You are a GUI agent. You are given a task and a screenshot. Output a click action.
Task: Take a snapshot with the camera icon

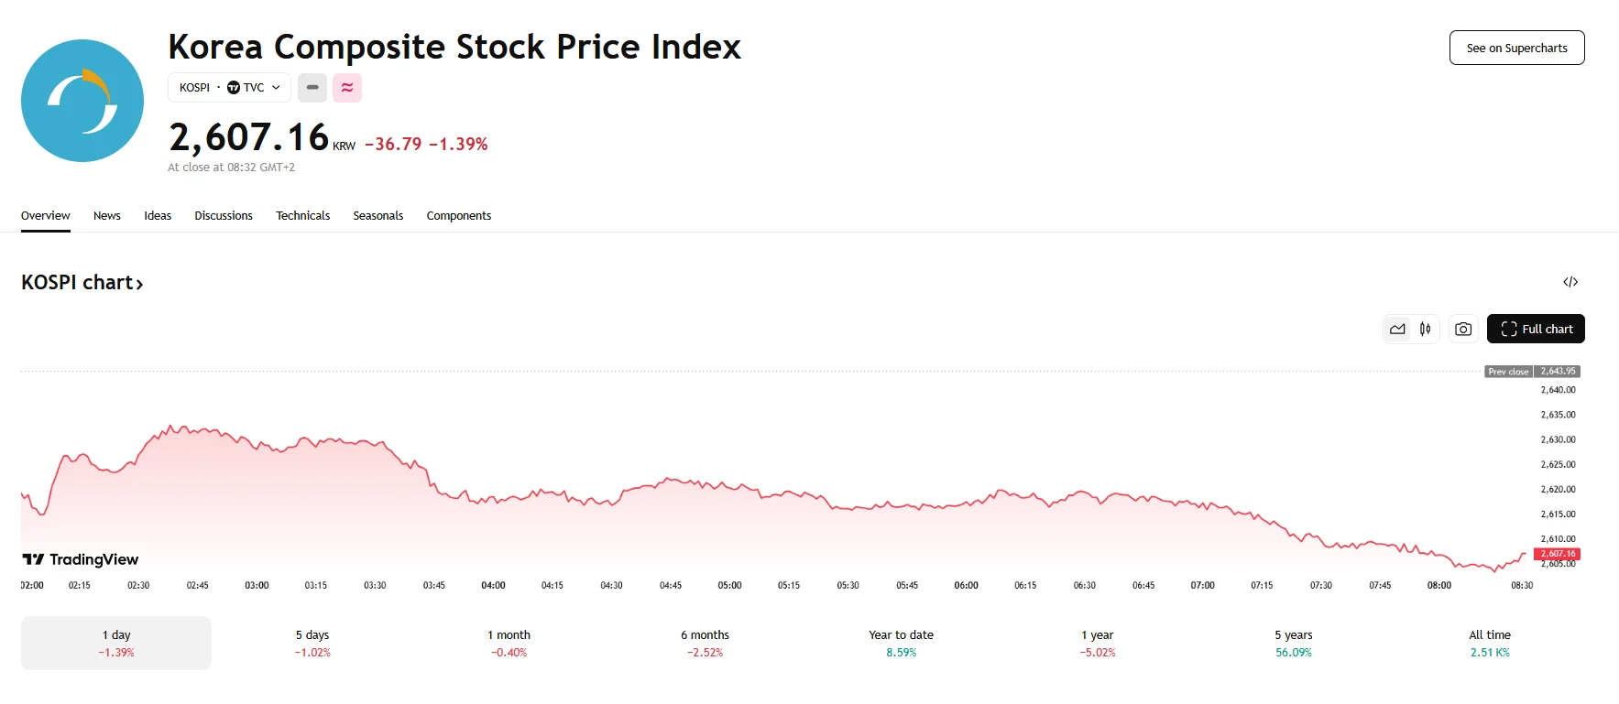[1462, 329]
